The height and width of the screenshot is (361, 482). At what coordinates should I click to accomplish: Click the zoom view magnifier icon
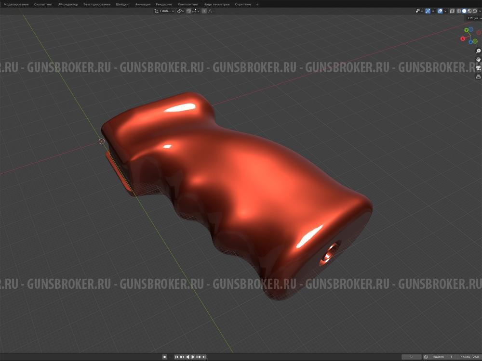(478, 51)
